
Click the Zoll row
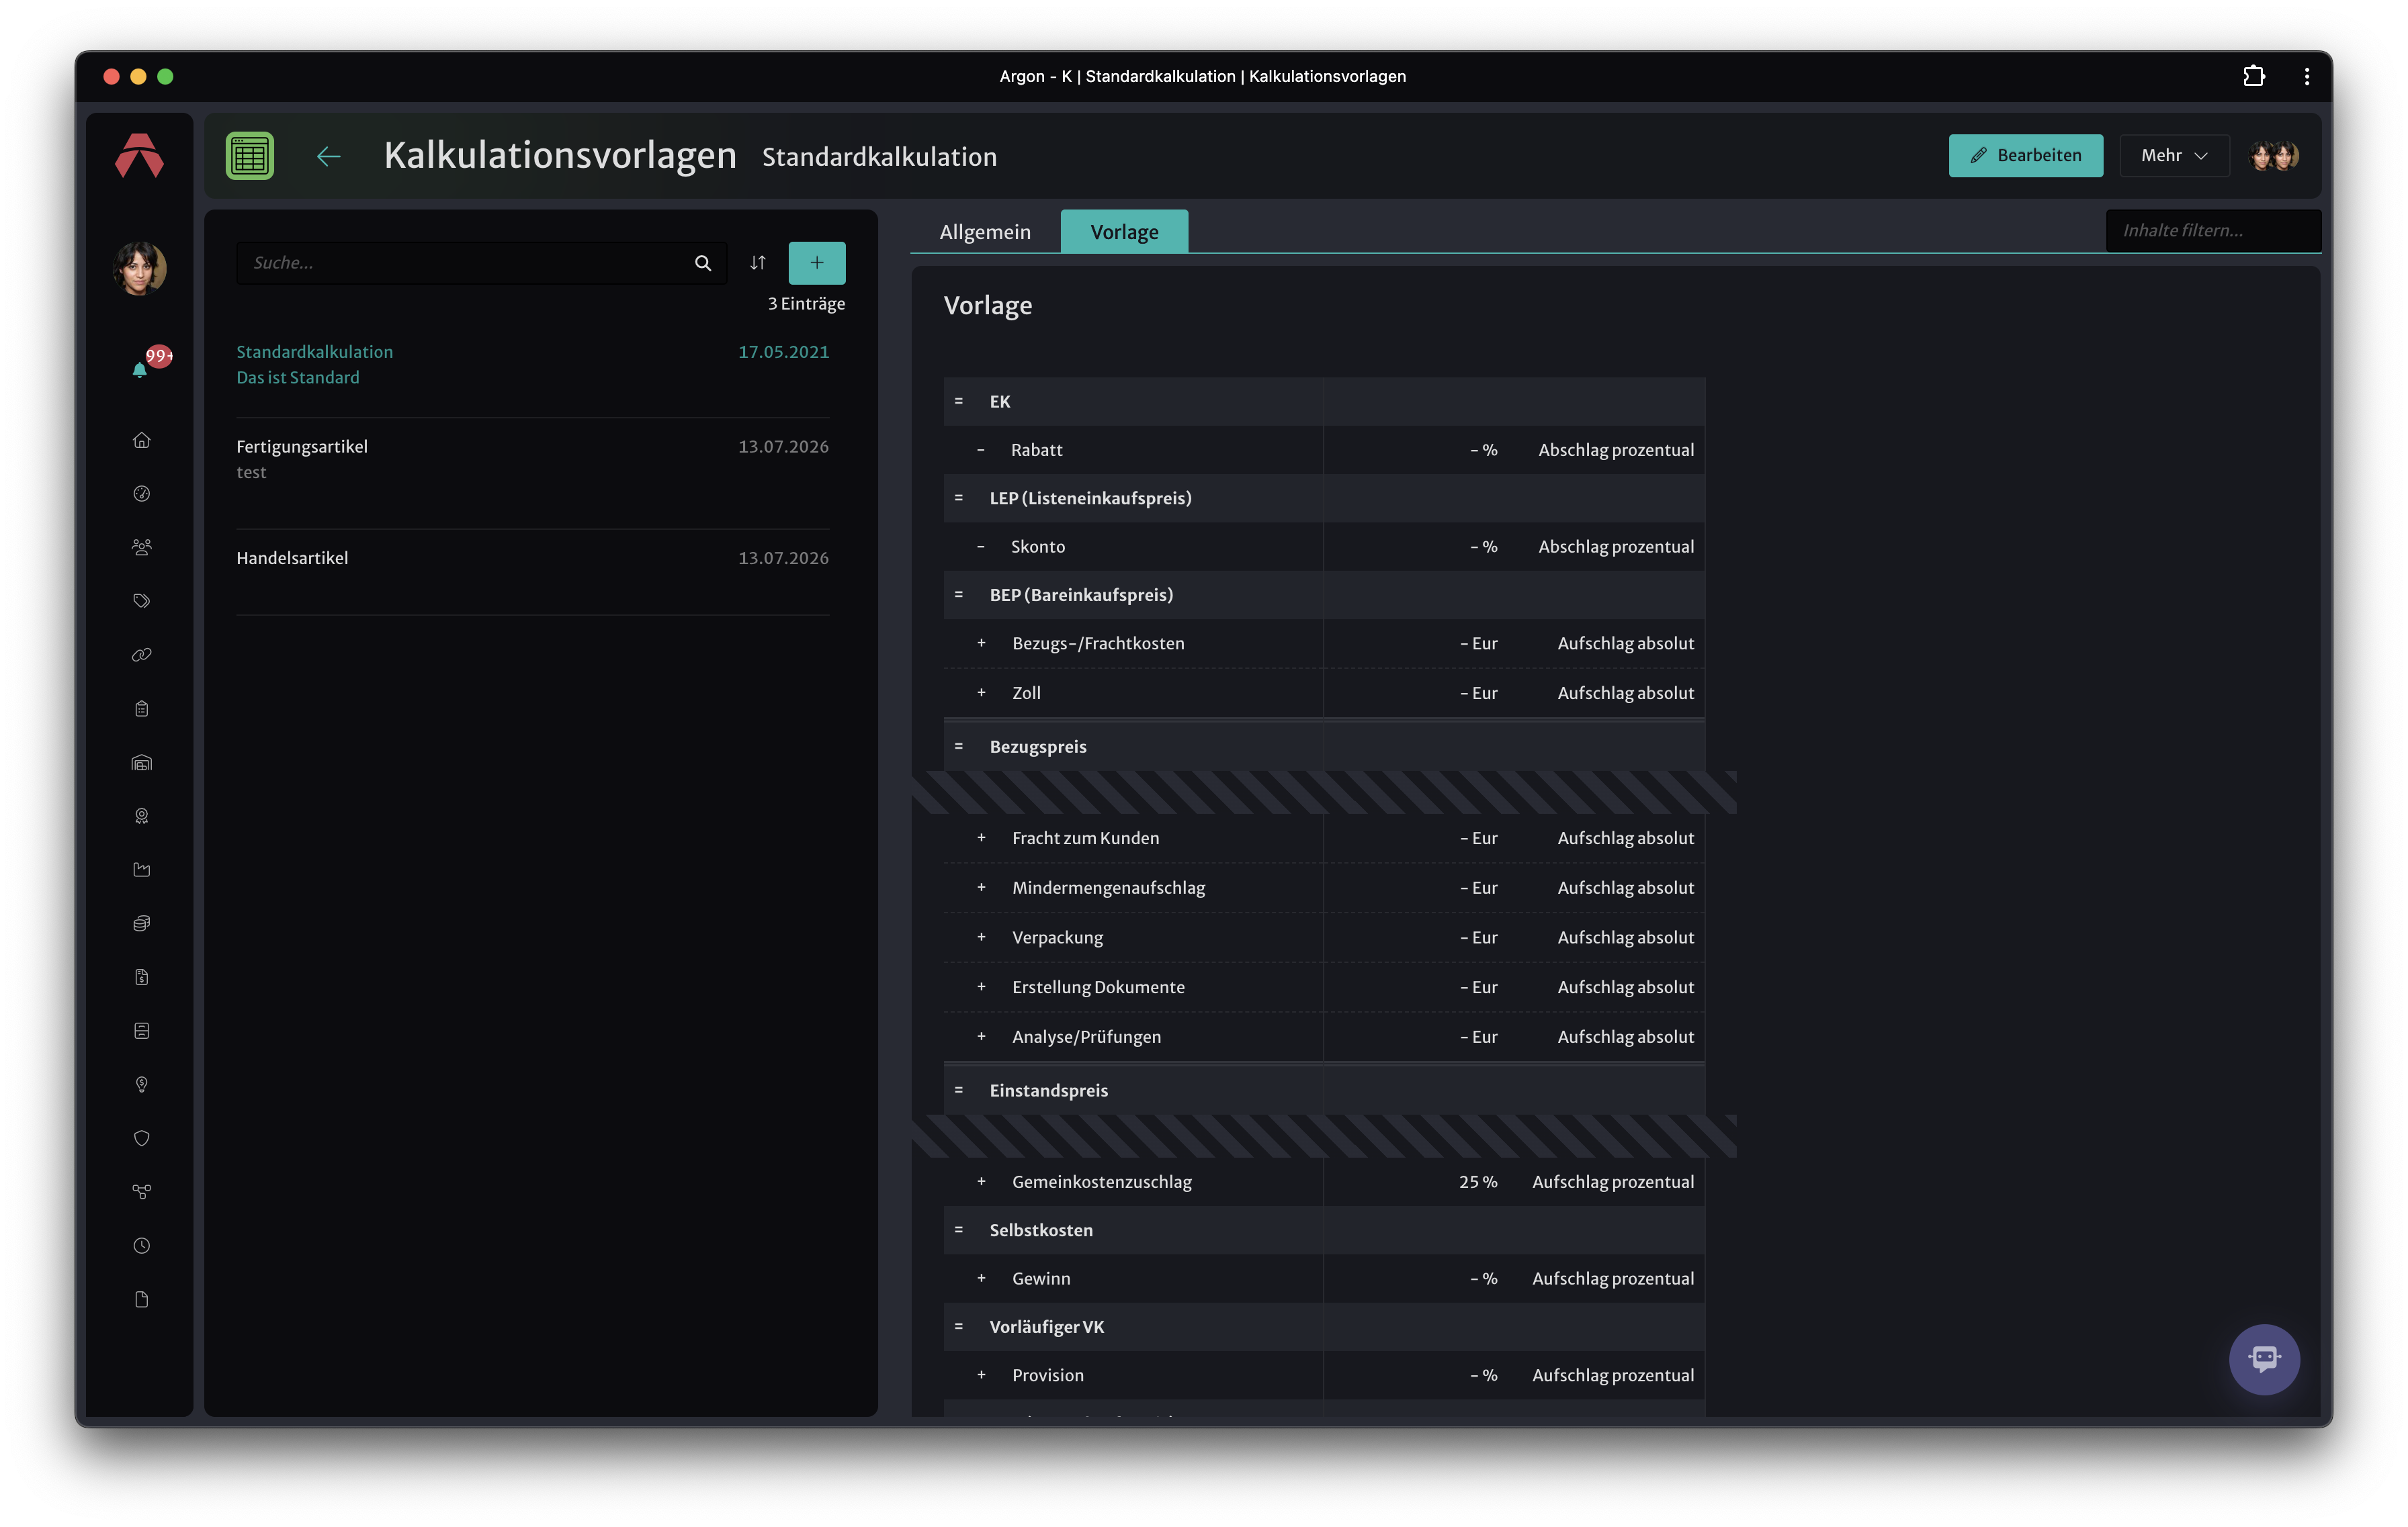(x=1324, y=692)
